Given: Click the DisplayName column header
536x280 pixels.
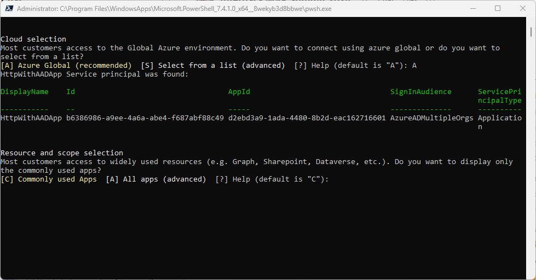Looking at the screenshot, I should click(25, 92).
